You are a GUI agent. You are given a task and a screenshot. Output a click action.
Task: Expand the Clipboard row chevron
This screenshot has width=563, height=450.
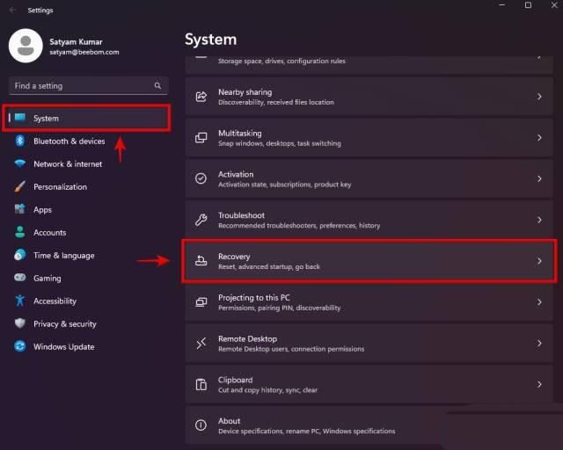pyautogui.click(x=539, y=384)
